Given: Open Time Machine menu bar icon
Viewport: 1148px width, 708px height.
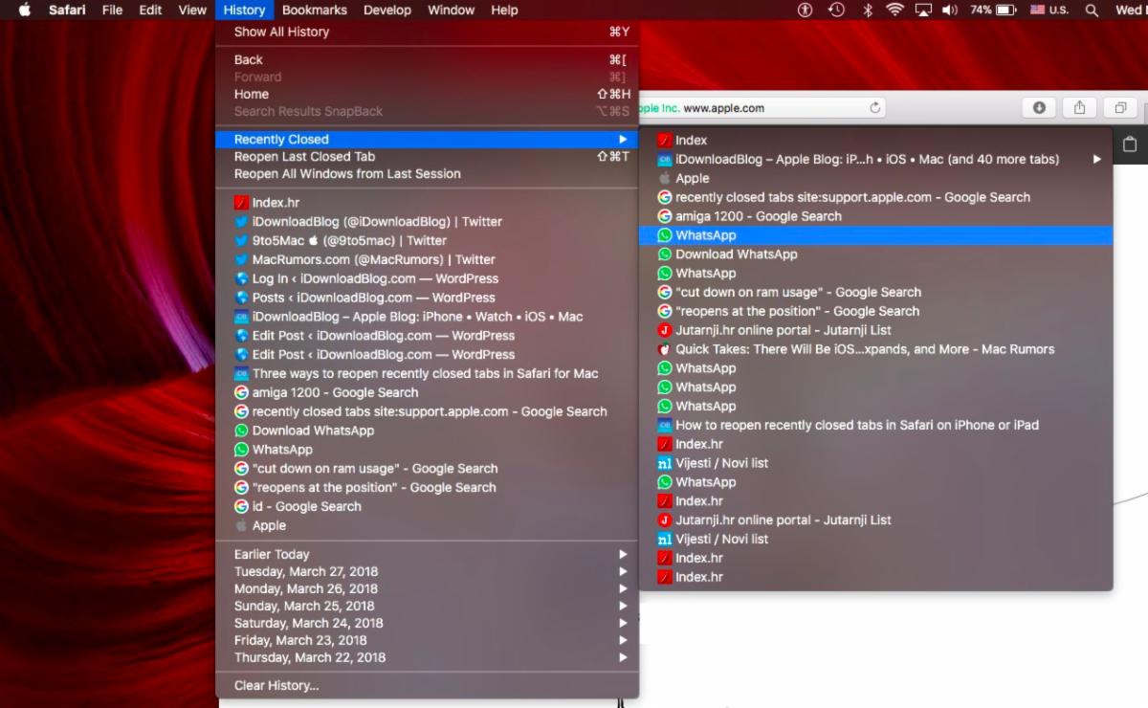Looking at the screenshot, I should point(836,10).
